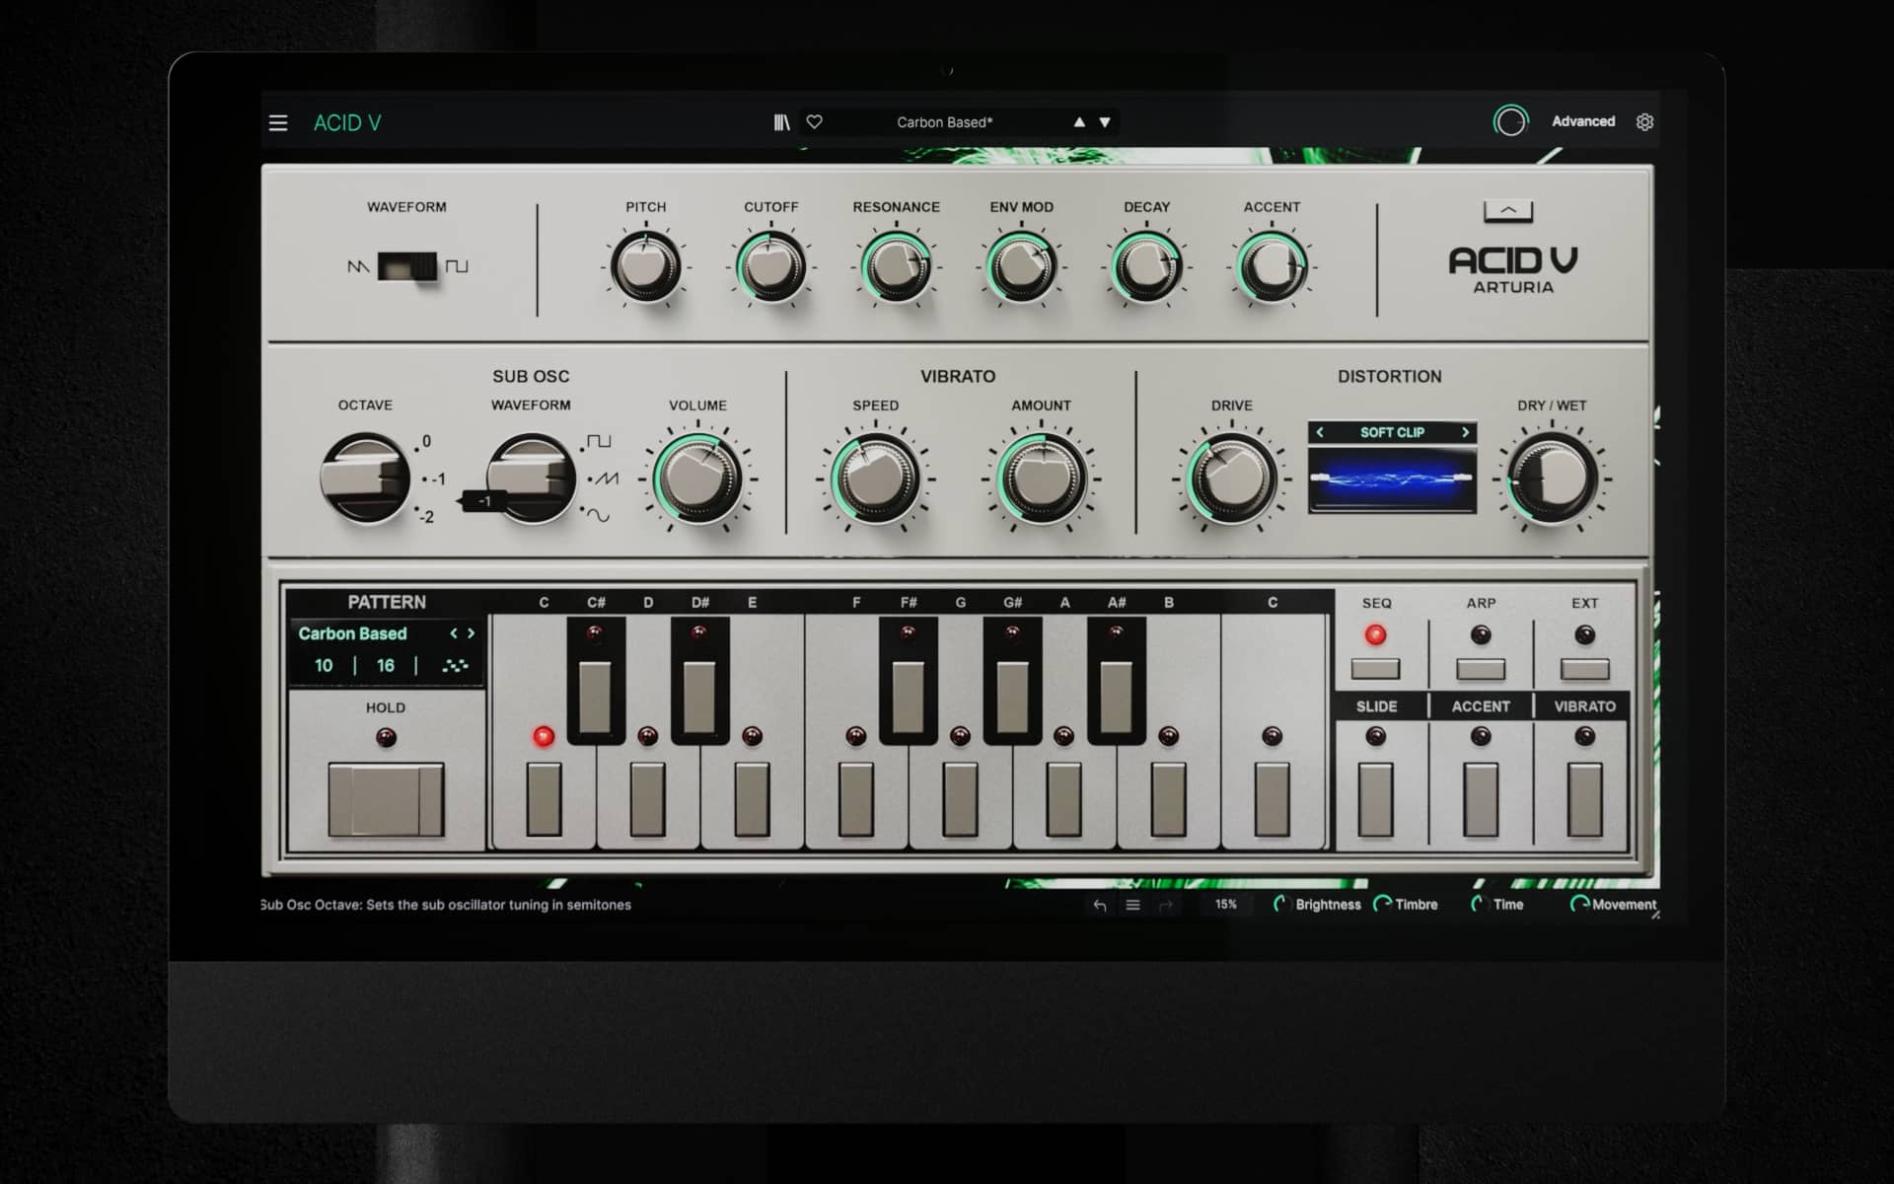Click the Cutoff knob

coord(770,266)
